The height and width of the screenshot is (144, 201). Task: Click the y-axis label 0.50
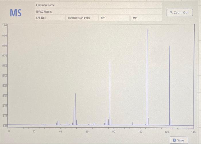[x=5, y=76]
